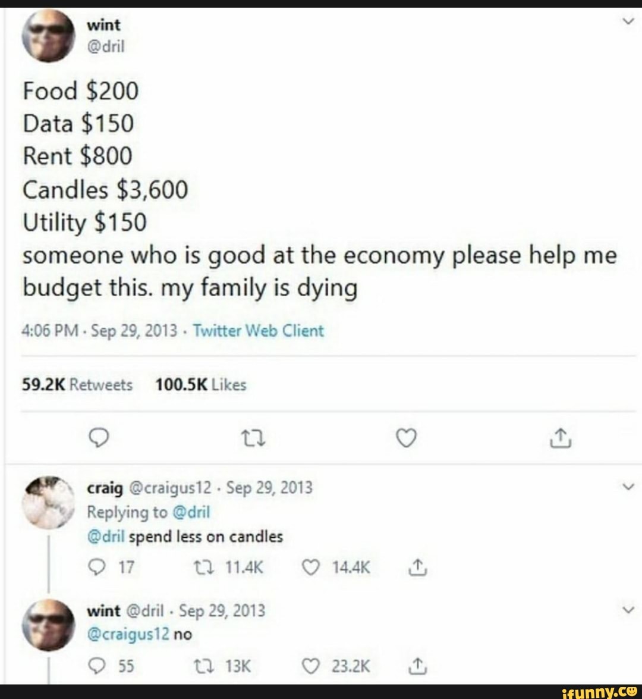Expand options chevron on craig's reply
Image resolution: width=642 pixels, height=699 pixels.
pos(628,487)
